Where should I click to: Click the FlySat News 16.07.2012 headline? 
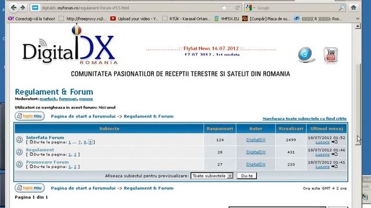pyautogui.click(x=211, y=49)
